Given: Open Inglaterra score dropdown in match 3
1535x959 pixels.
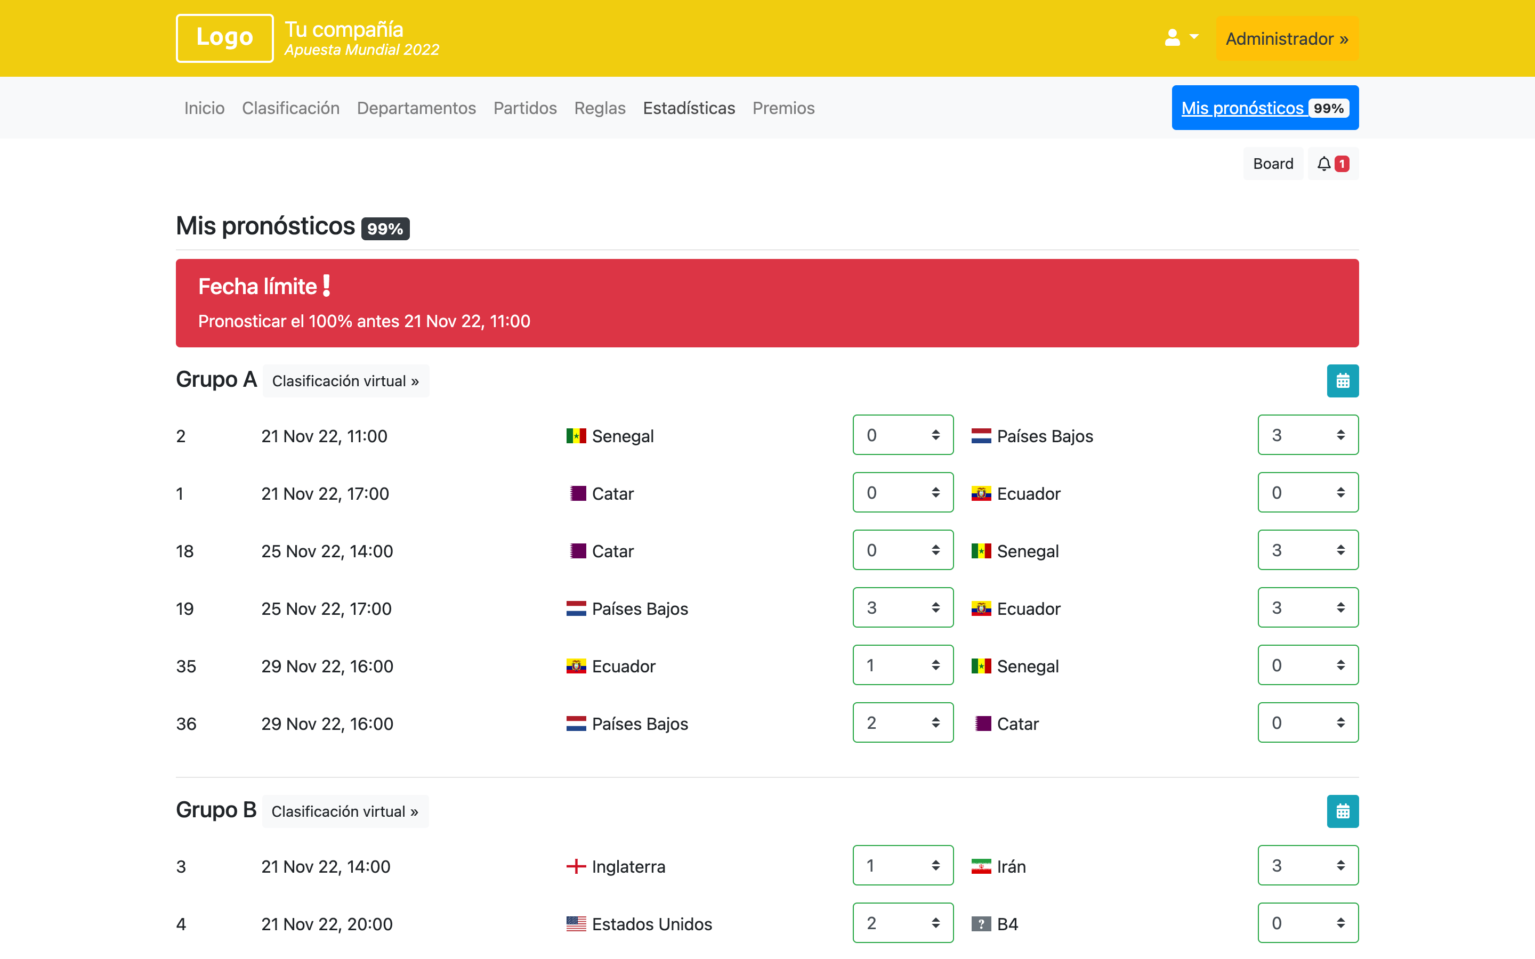Looking at the screenshot, I should click(902, 865).
